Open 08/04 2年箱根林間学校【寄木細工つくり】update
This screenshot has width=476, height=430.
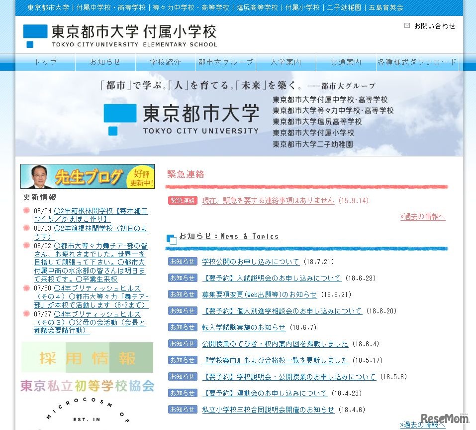[x=91, y=215]
